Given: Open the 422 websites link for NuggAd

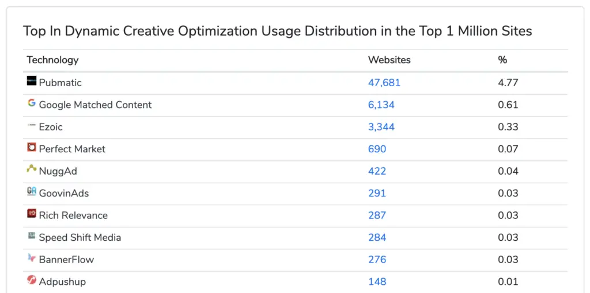Looking at the screenshot, I should [377, 171].
